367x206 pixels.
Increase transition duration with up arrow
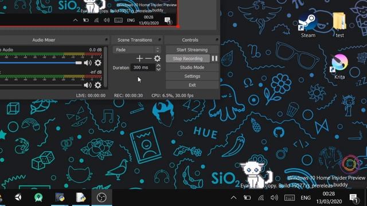(158, 66)
